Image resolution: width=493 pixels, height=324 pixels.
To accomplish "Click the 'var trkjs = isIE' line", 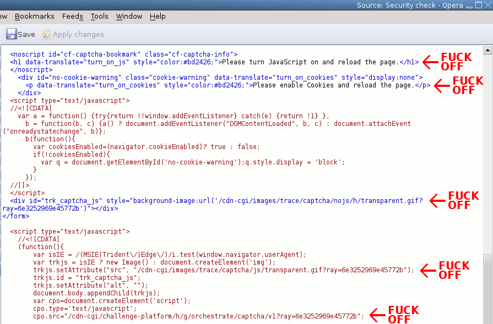I will (154, 262).
